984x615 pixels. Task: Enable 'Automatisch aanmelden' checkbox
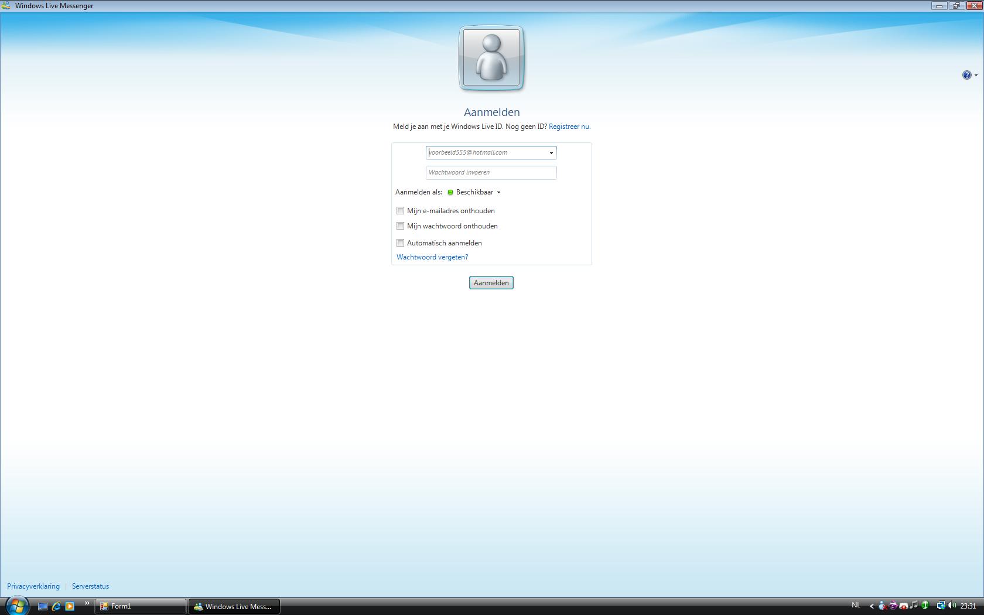click(401, 243)
